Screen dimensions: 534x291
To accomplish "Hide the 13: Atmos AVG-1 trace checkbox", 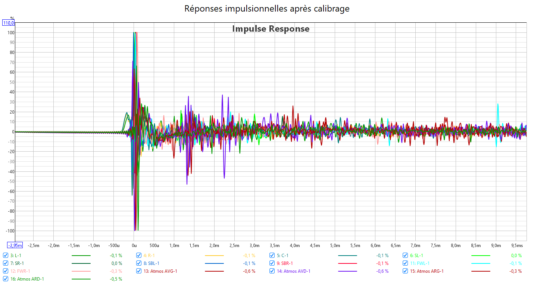I will [x=139, y=271].
